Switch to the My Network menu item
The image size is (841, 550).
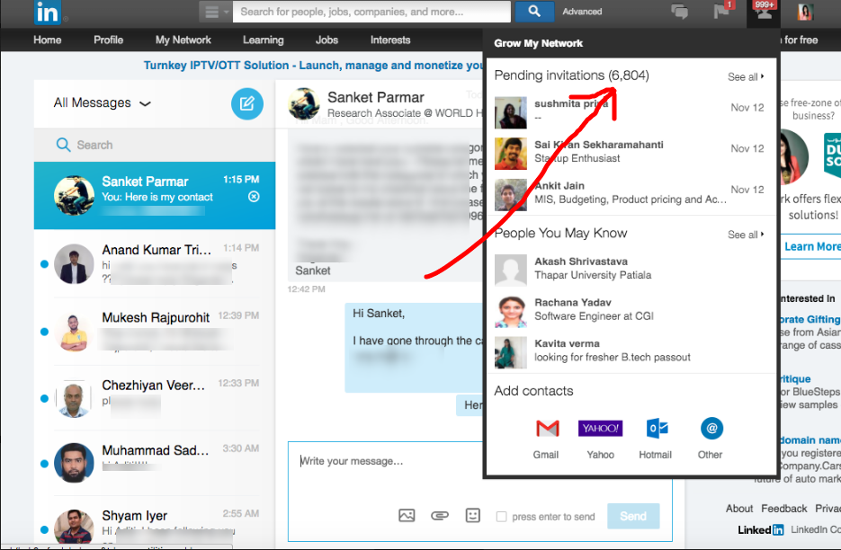pyautogui.click(x=183, y=40)
